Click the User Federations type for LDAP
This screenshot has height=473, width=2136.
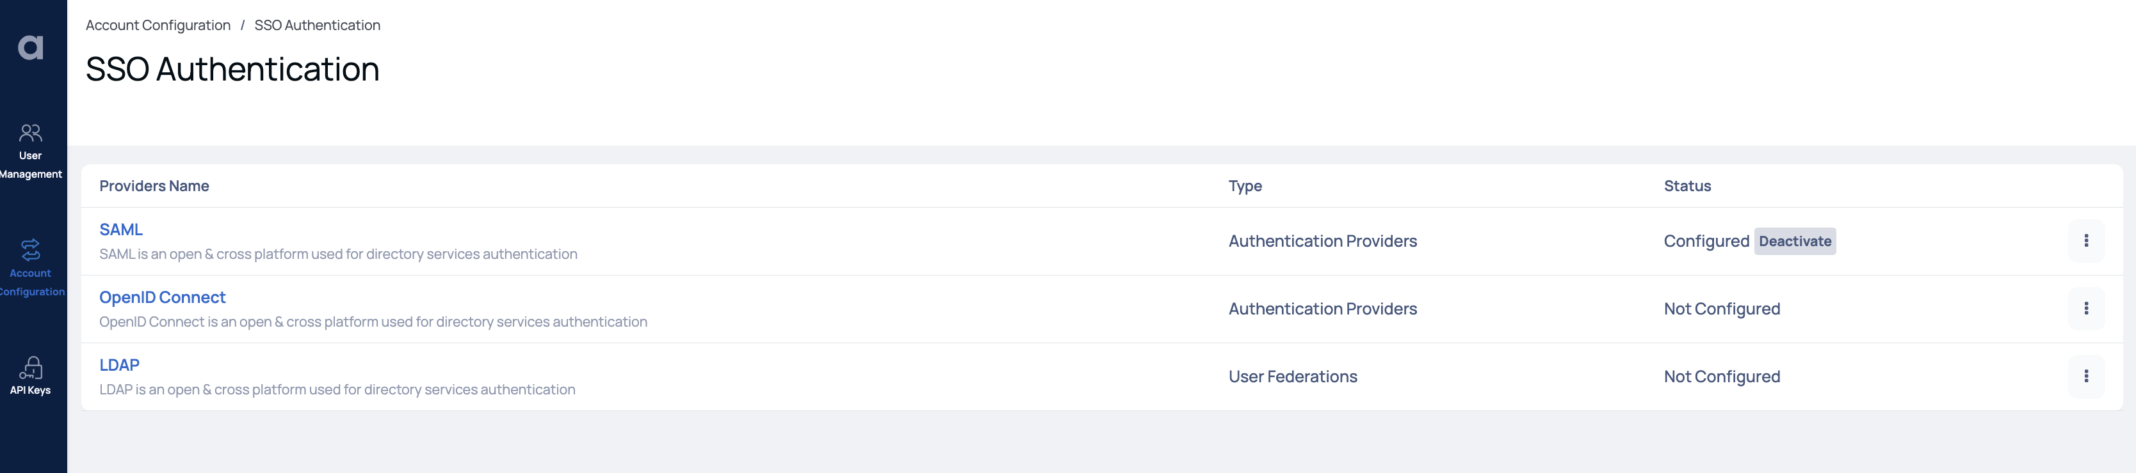coord(1293,377)
